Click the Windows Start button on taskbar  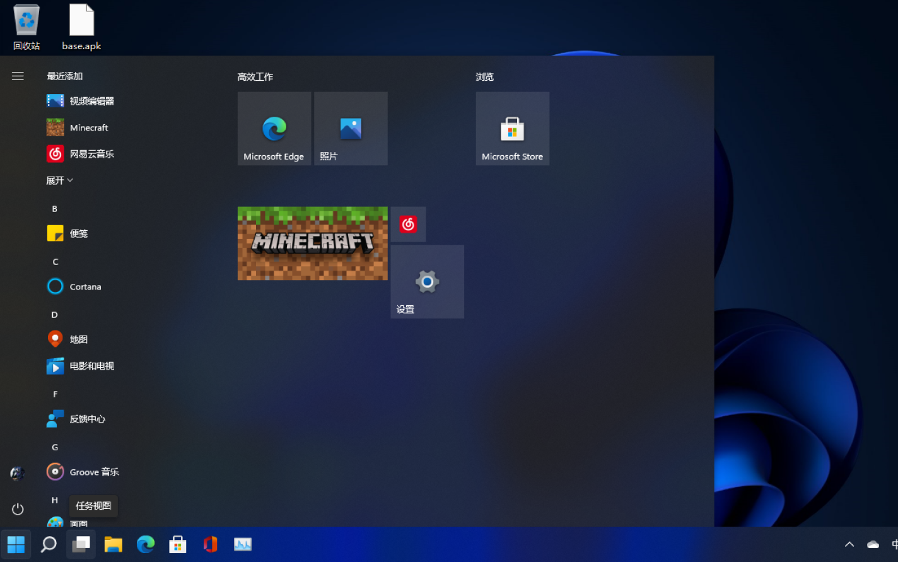pos(16,544)
